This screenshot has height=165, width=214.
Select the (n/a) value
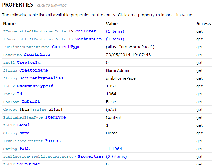tap(111, 110)
